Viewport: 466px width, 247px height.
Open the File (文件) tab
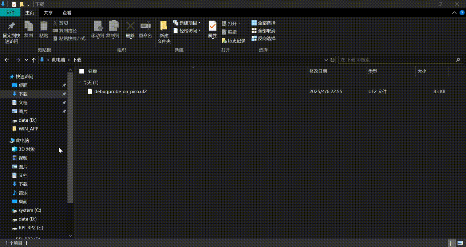click(10, 13)
